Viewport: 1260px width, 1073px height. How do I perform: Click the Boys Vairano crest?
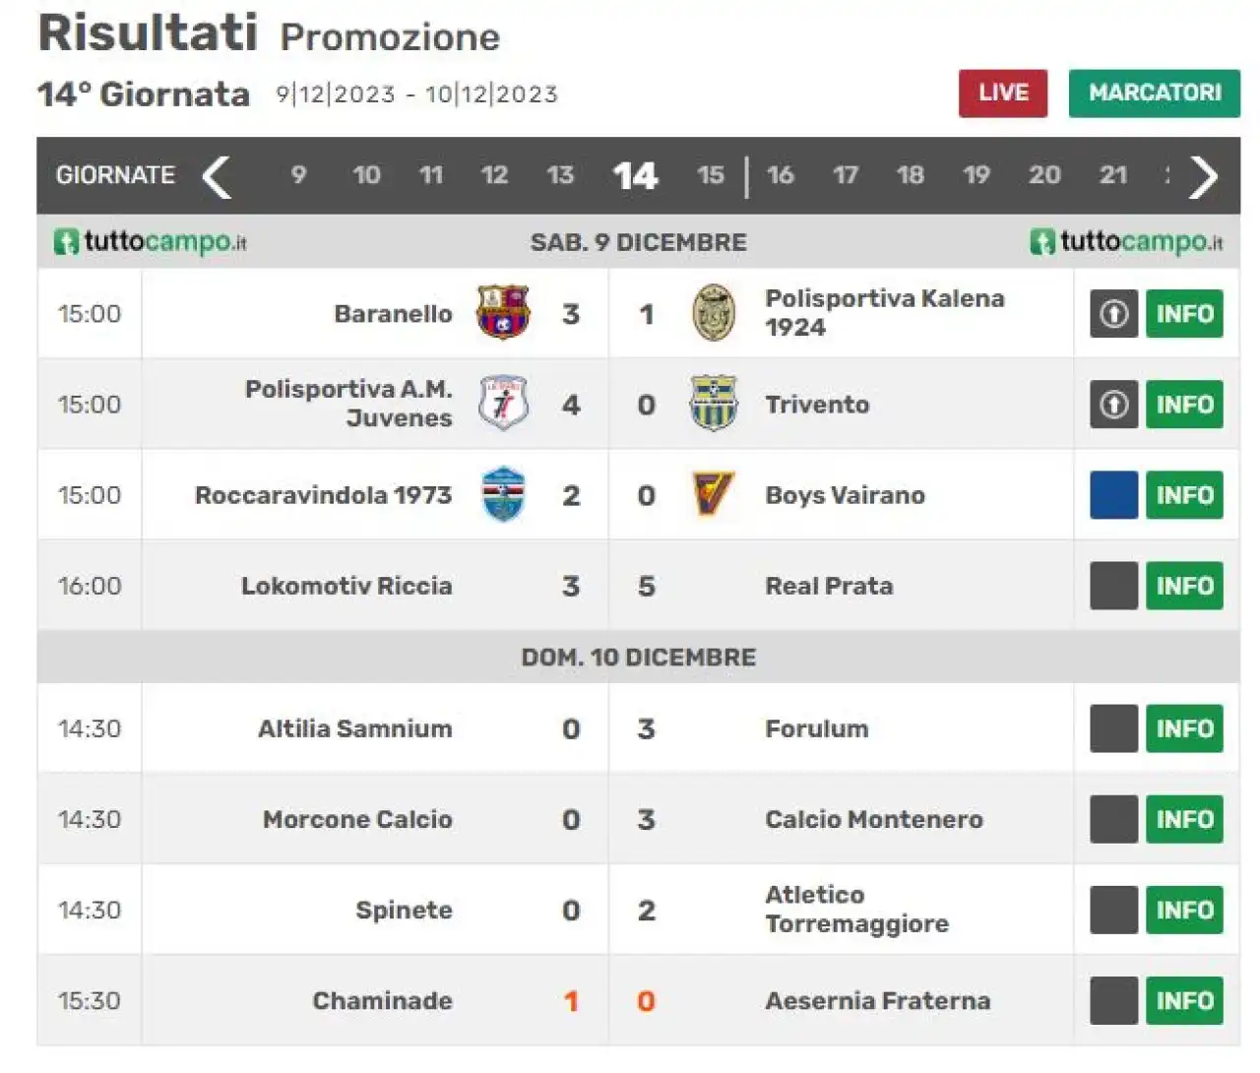point(713,494)
